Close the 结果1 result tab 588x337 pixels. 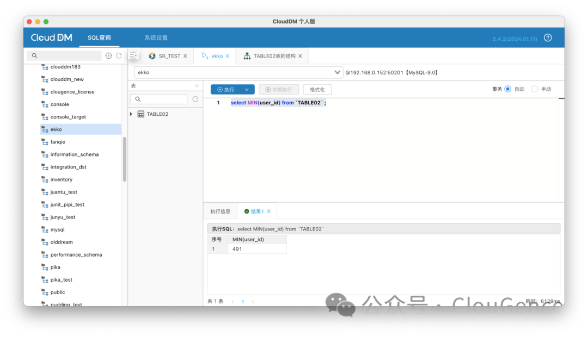[269, 211]
